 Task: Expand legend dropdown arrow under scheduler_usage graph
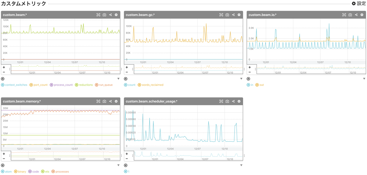(241, 165)
